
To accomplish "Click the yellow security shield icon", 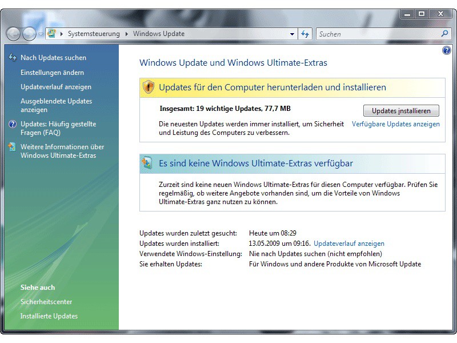I will tap(149, 86).
